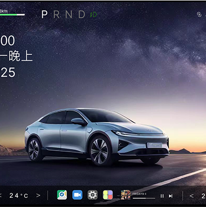Image resolution: width=206 pixels, height=207 pixels.
Task: Tap the green battery range bar
Action: tap(12, 15)
